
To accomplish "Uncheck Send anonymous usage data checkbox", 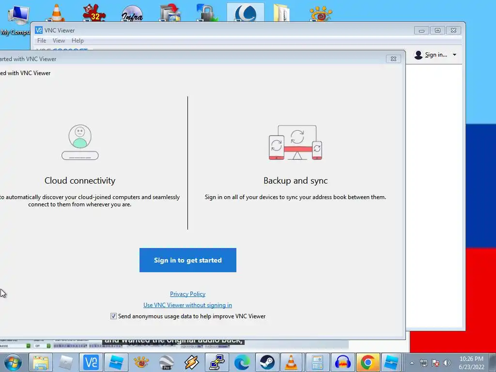I will point(113,316).
